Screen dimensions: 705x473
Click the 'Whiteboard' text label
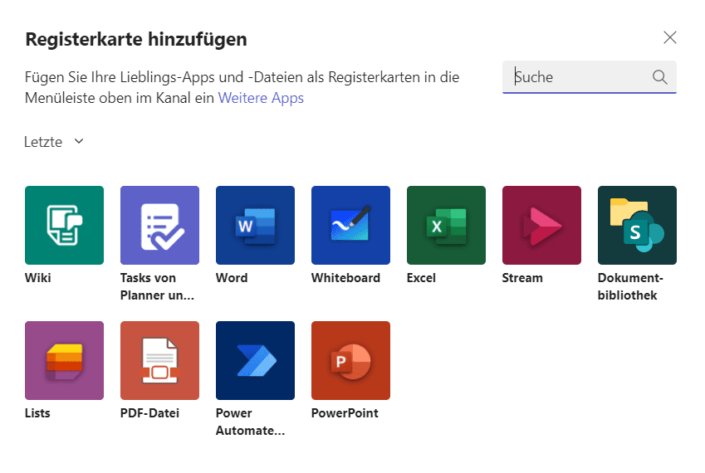coord(345,278)
